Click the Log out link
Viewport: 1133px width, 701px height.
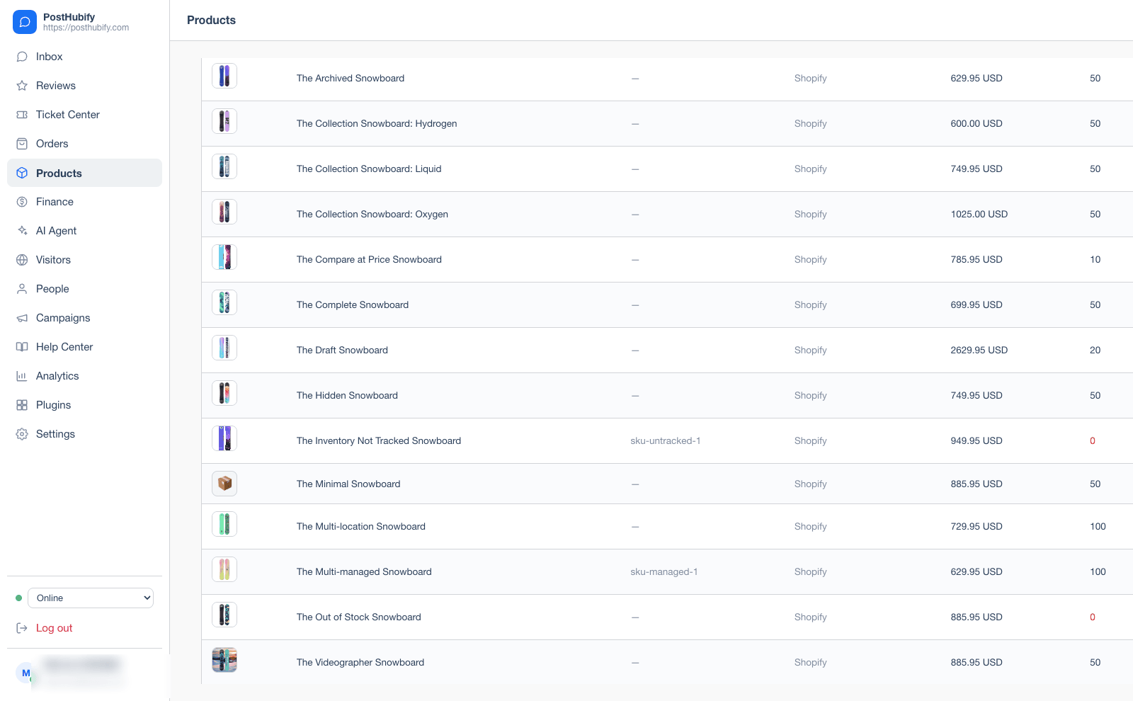click(x=54, y=628)
